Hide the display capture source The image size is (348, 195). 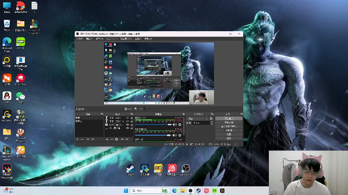pyautogui.click(x=127, y=128)
